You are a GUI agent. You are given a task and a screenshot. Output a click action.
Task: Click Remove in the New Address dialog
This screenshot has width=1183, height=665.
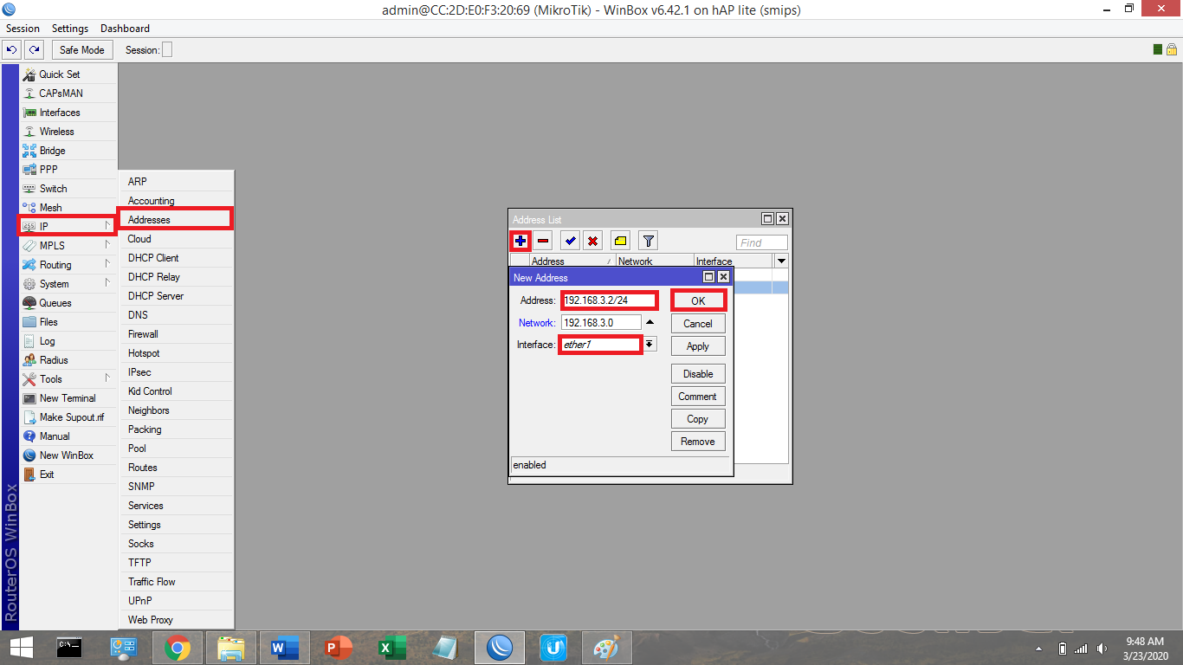(698, 442)
